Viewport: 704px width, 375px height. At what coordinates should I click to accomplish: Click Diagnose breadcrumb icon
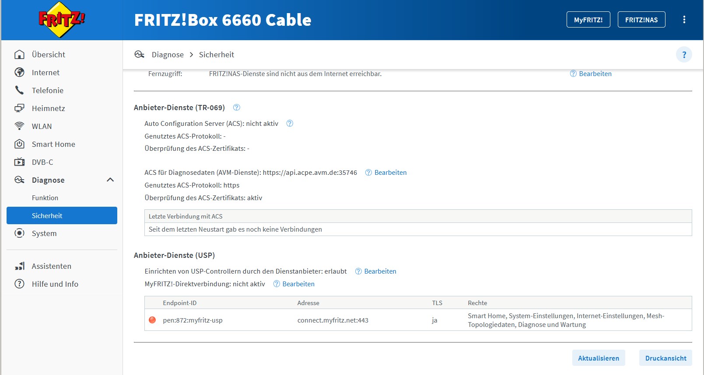pyautogui.click(x=140, y=55)
